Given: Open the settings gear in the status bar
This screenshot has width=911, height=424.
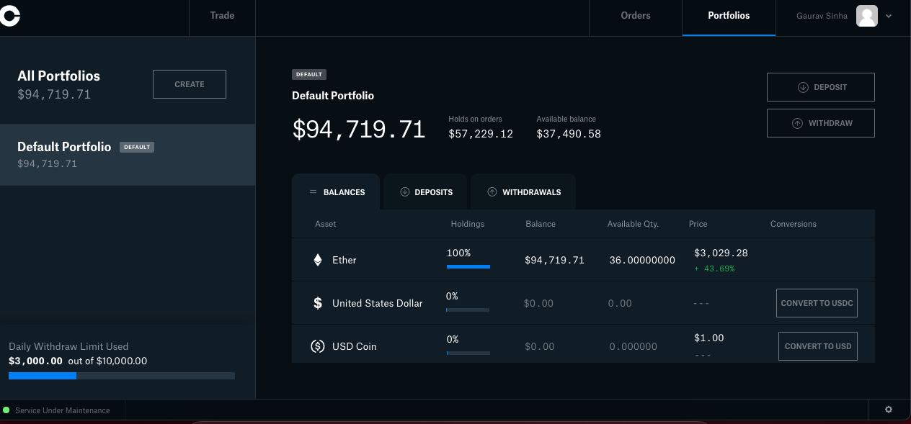Looking at the screenshot, I should [x=888, y=409].
